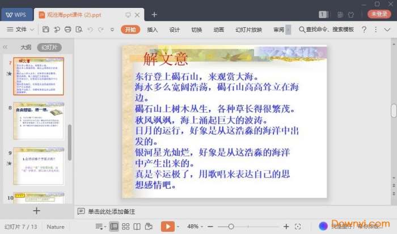
Task: Show more ribbon tabs with the arrow
Action: pos(288,29)
